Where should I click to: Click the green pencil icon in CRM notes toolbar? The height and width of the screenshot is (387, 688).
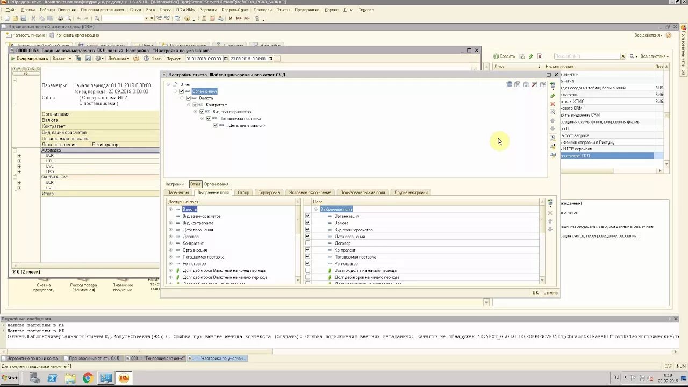click(x=531, y=56)
